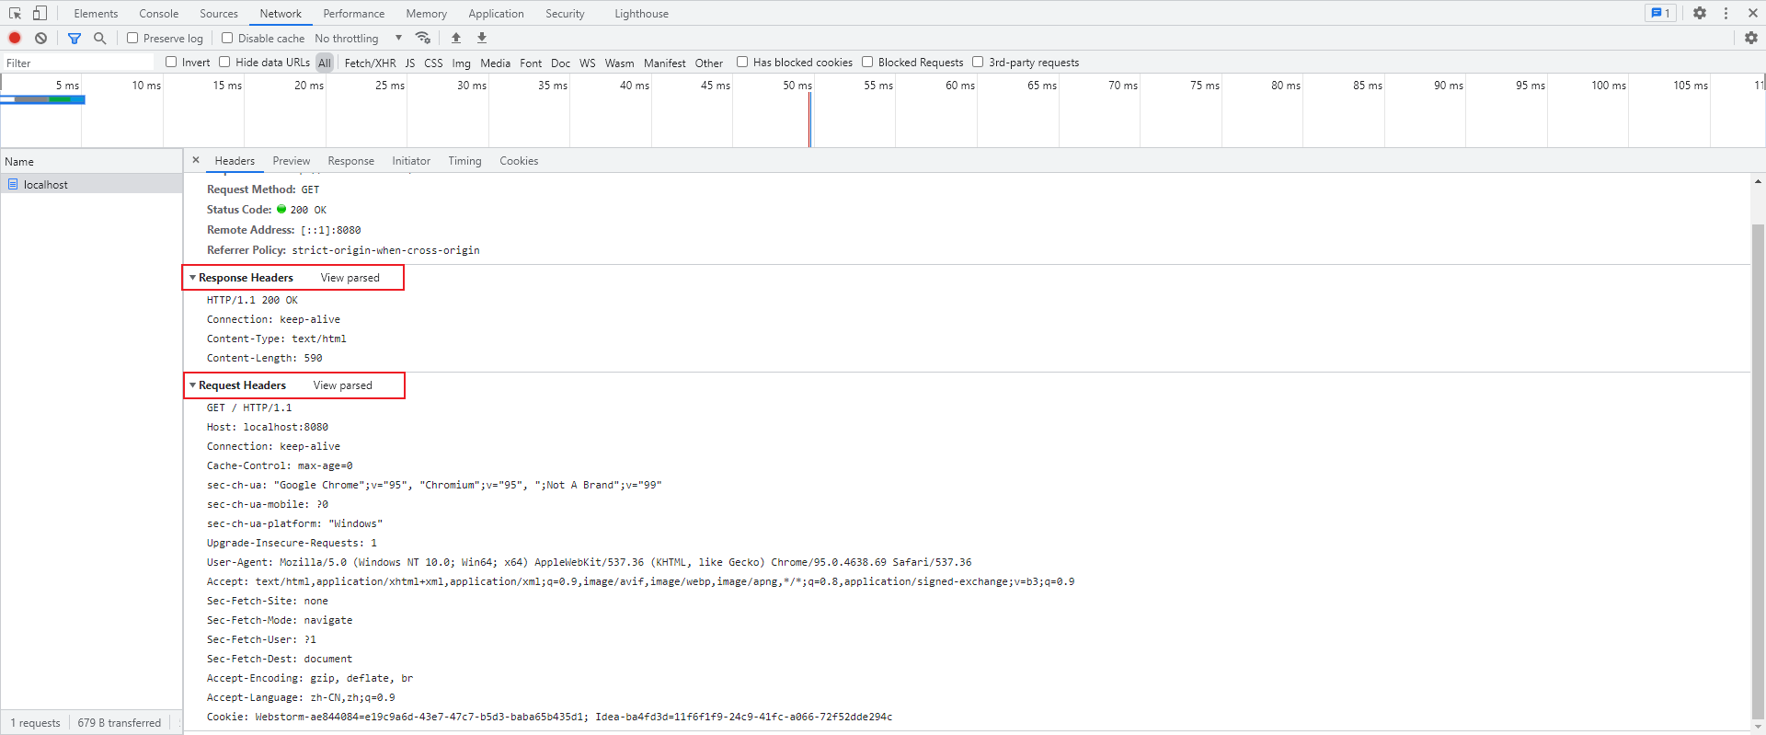Open network conditions wifi icon
The image size is (1766, 735).
coord(423,38)
